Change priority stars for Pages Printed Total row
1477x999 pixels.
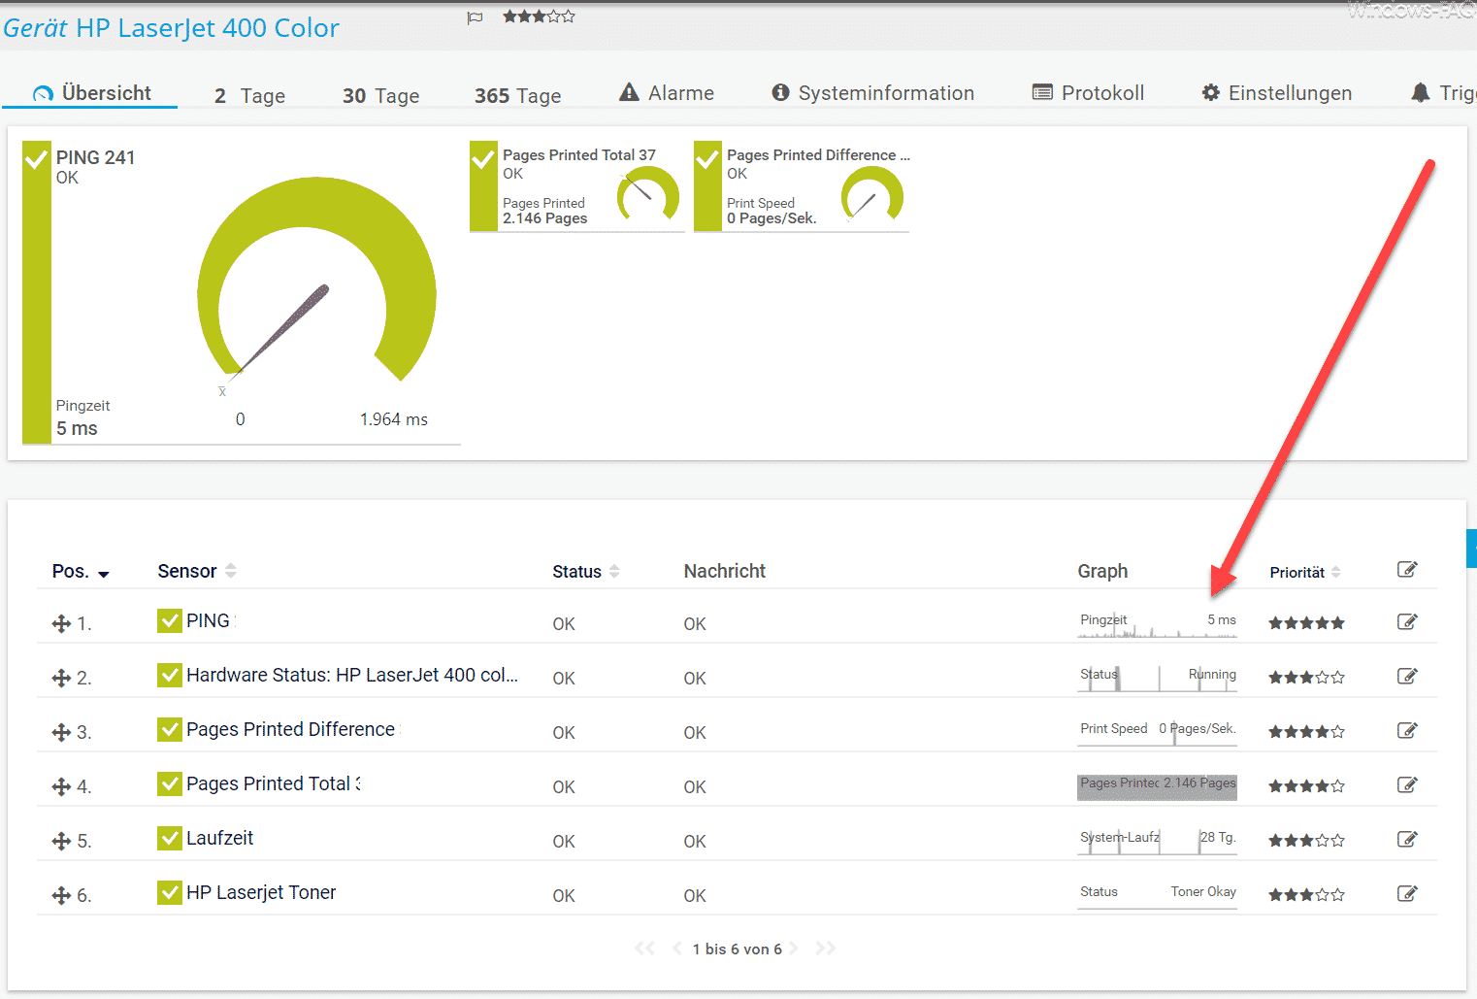pos(1306,786)
